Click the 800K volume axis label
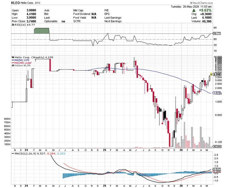This screenshot has width=226, height=188. click(7, 119)
